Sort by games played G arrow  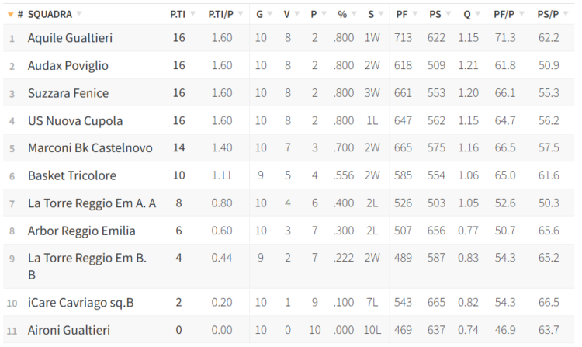[270, 14]
